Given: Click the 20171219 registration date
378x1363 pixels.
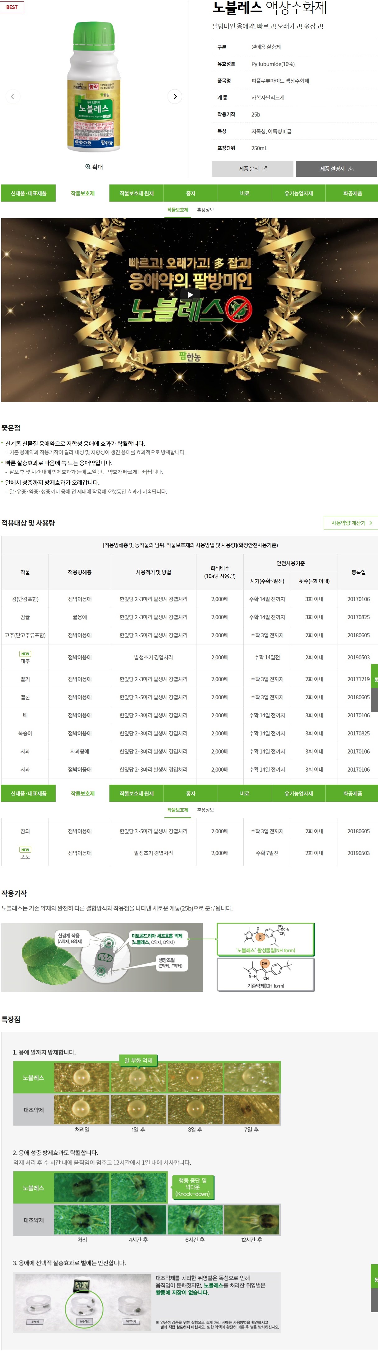Looking at the screenshot, I should (x=358, y=679).
